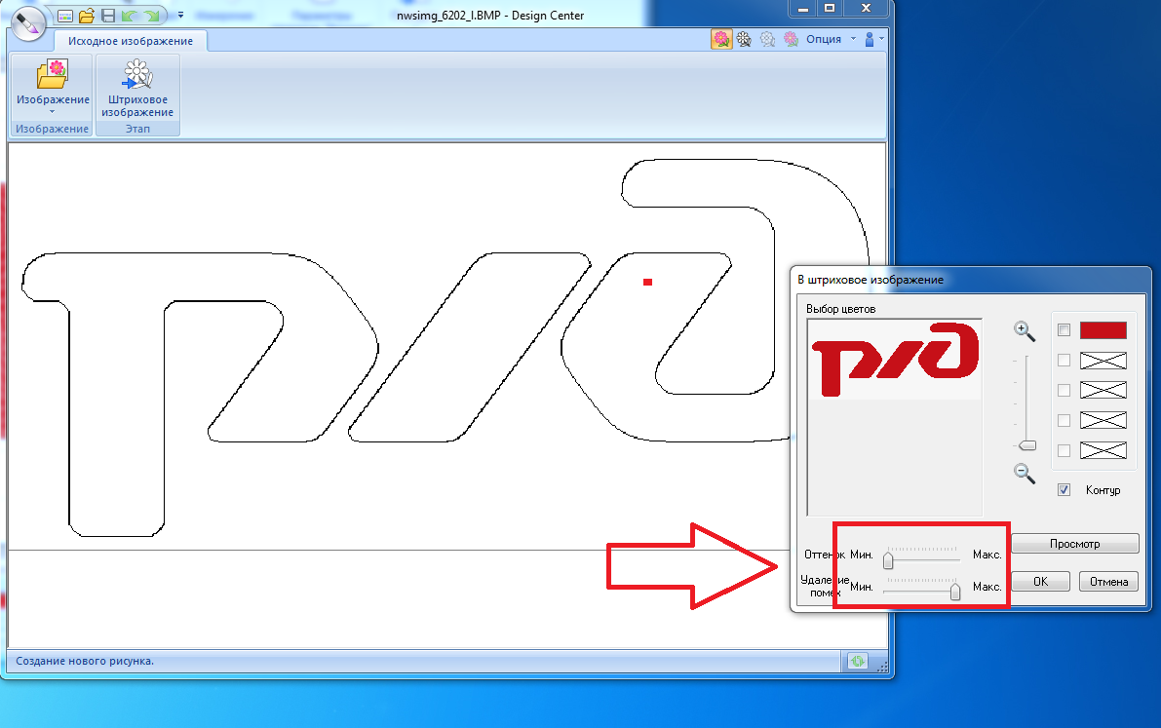
Task: Open the quick access toolbar customize arrow
Action: 180,16
